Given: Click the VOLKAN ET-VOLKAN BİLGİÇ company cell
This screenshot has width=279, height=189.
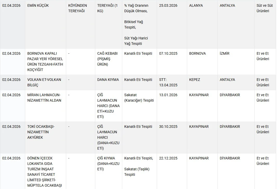Looking at the screenshot, I should pos(44,82).
